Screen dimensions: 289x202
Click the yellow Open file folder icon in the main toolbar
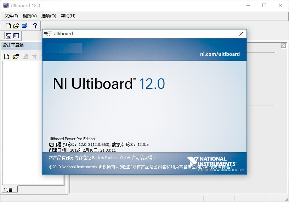pos(16,26)
